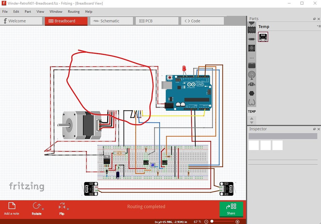
Task: Float the Parts panel window
Action: point(314,19)
